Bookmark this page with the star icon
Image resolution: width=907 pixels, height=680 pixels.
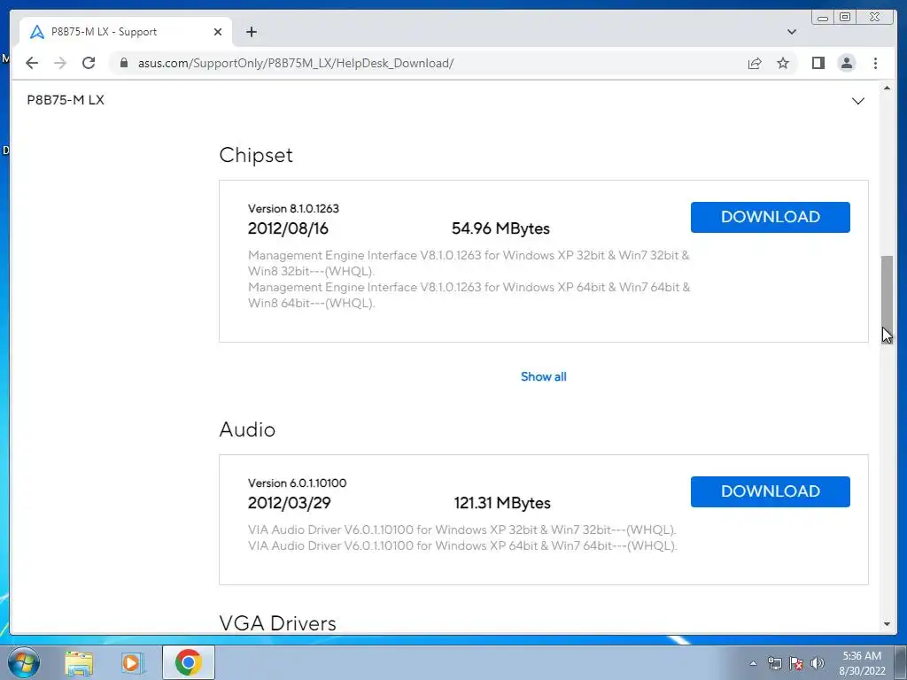[783, 63]
